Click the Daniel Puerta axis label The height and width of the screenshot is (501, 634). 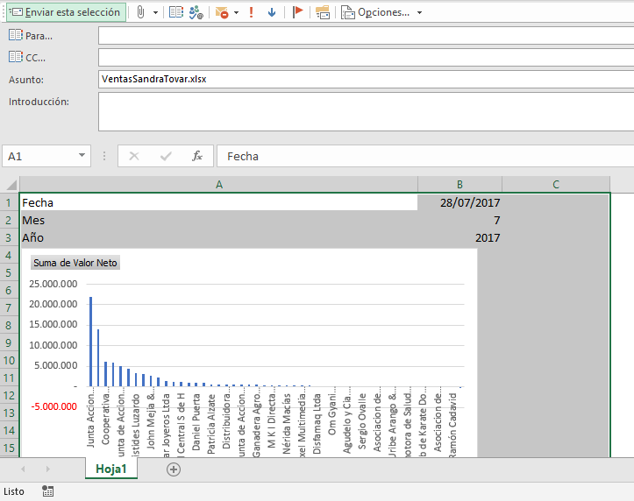[x=196, y=422]
